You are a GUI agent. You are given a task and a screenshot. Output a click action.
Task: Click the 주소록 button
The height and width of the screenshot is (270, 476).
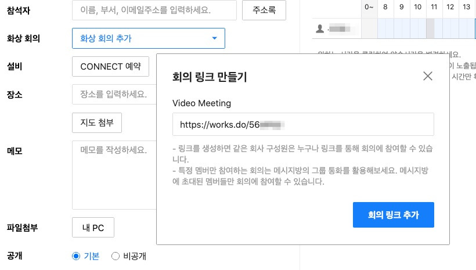pyautogui.click(x=264, y=10)
